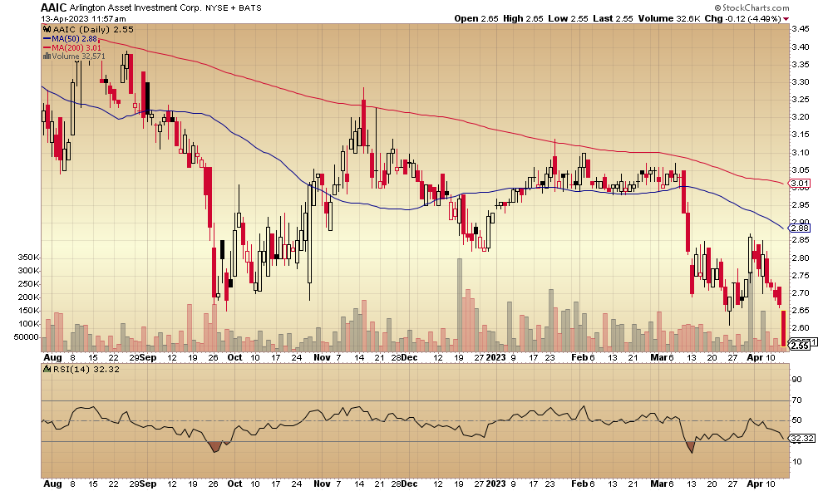Image resolution: width=823 pixels, height=491 pixels.
Task: Click the Low 2.55 quote value
Action: coord(569,18)
